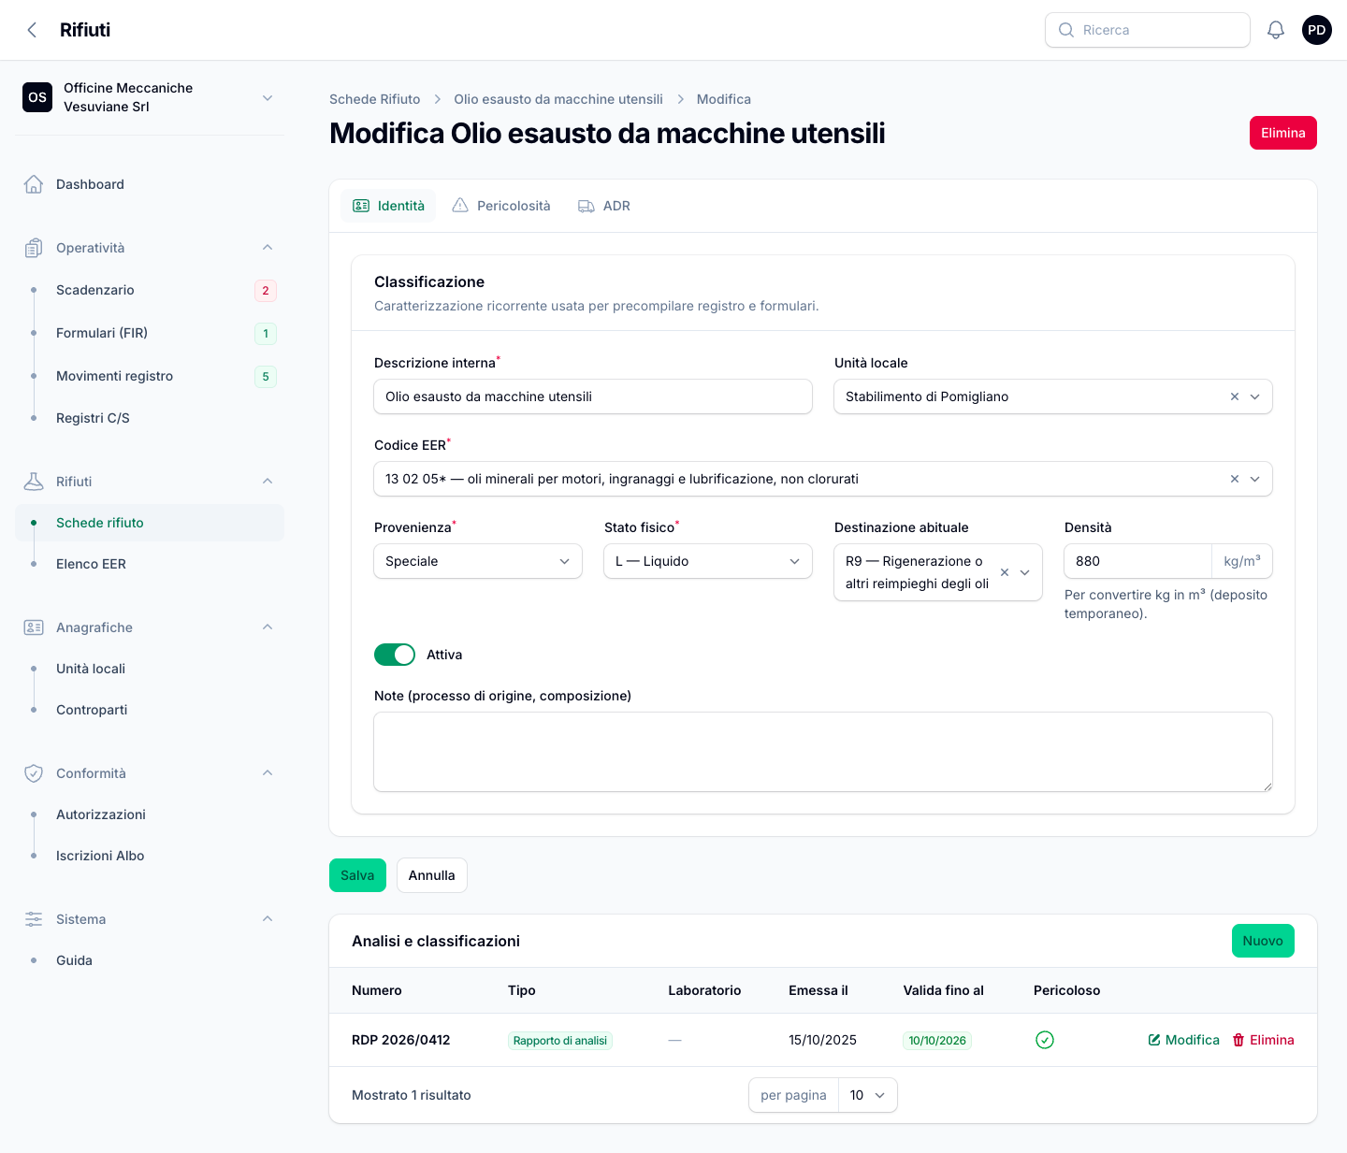Open the Officine Meccaniche company switcher
This screenshot has width=1347, height=1153.
(150, 97)
